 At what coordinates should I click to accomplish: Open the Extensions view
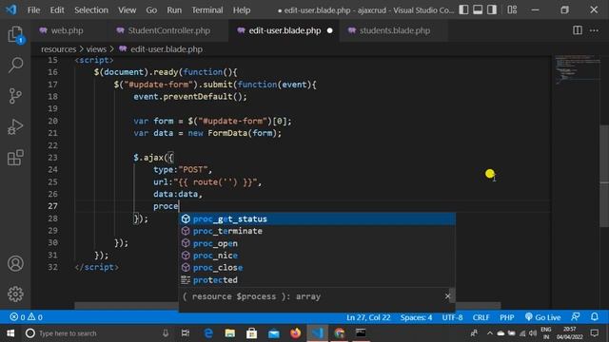15,158
